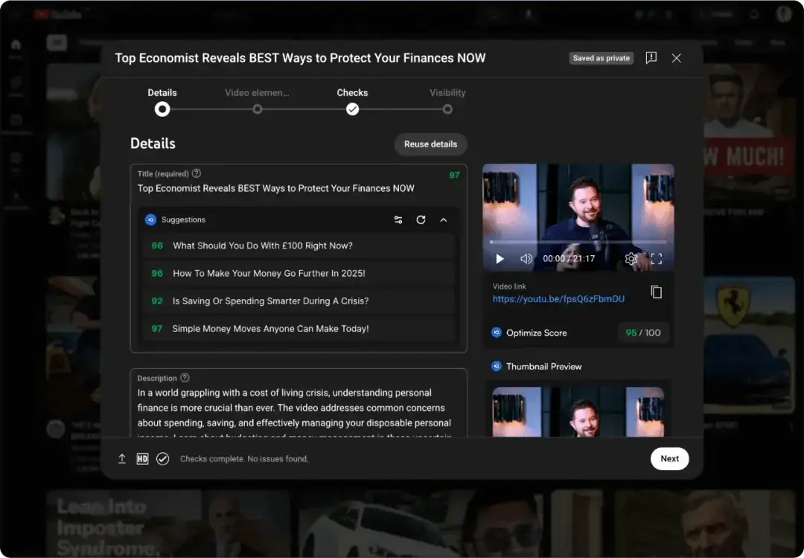
Task: Go to the Video elements step
Action: click(x=258, y=109)
